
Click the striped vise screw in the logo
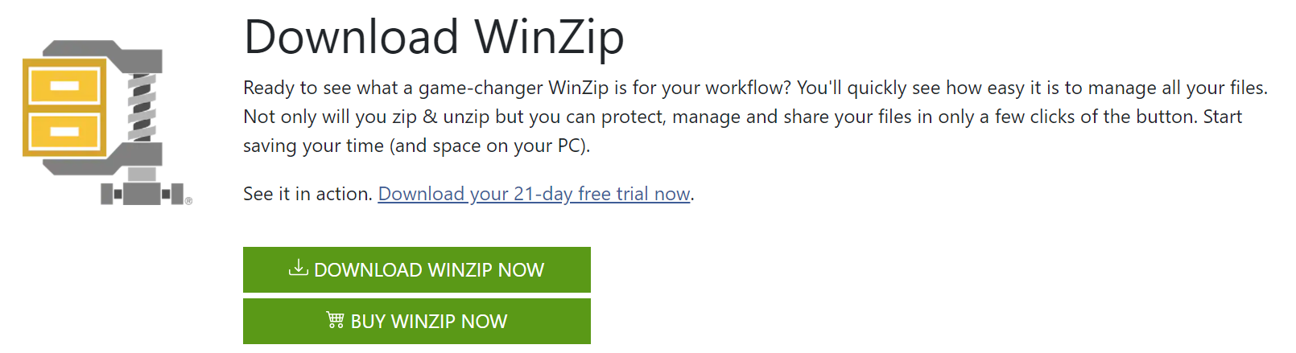[142, 107]
